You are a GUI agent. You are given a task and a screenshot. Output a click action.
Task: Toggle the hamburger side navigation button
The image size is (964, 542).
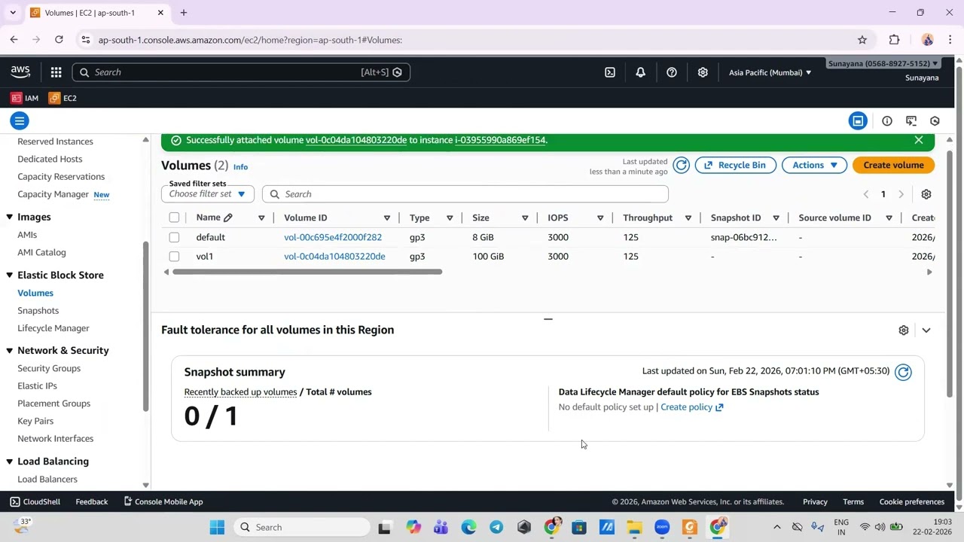[x=20, y=120]
